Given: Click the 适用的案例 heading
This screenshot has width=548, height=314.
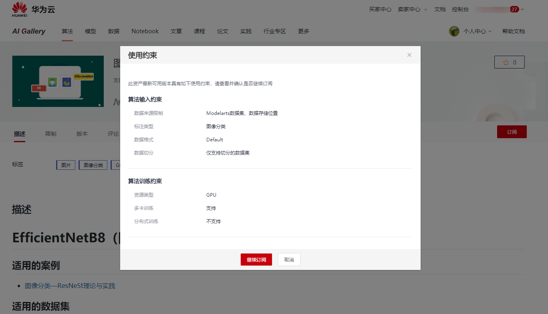Looking at the screenshot, I should click(36, 265).
